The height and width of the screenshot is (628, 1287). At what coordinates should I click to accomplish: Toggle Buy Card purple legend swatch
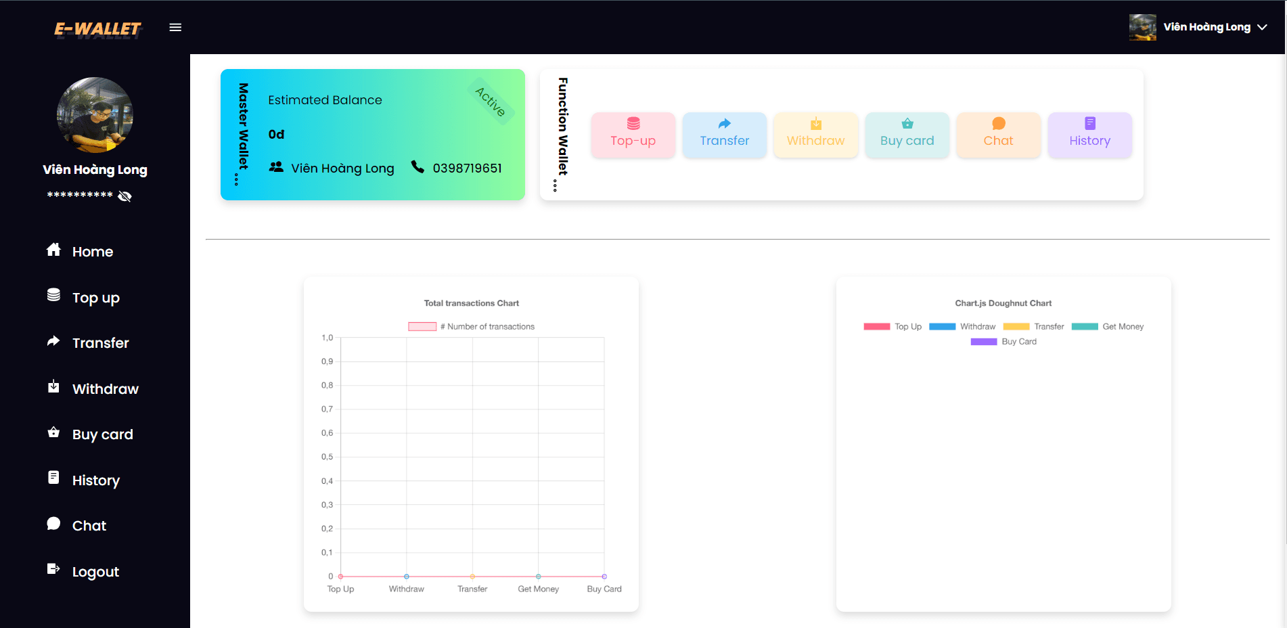pos(984,342)
